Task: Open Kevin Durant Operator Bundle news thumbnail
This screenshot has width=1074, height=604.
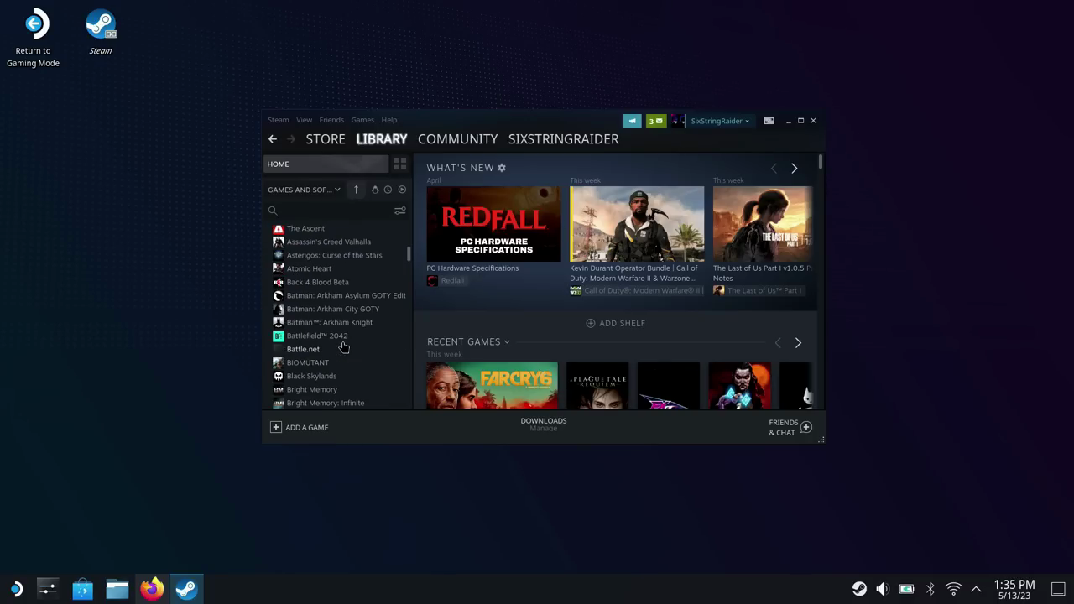Action: tap(637, 224)
